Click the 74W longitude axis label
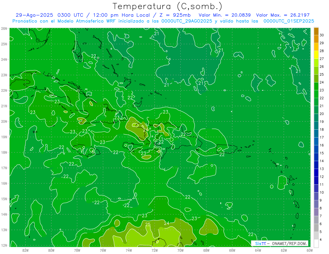The image size is (329, 254). point(129,250)
